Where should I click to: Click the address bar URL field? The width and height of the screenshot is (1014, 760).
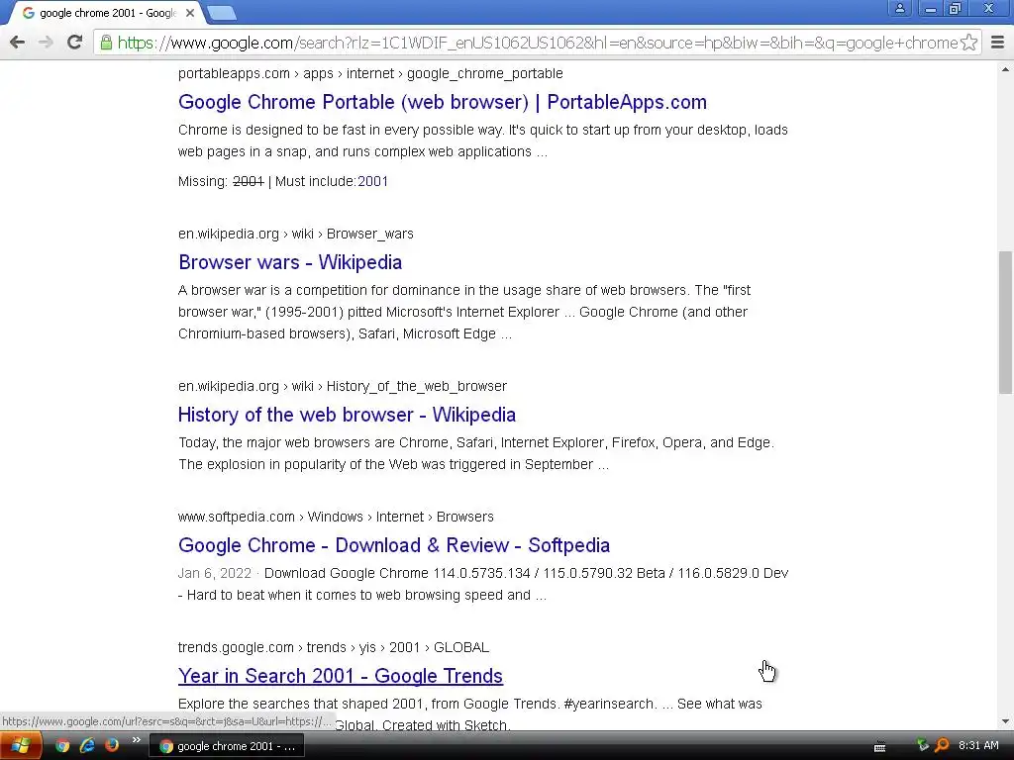coord(537,43)
